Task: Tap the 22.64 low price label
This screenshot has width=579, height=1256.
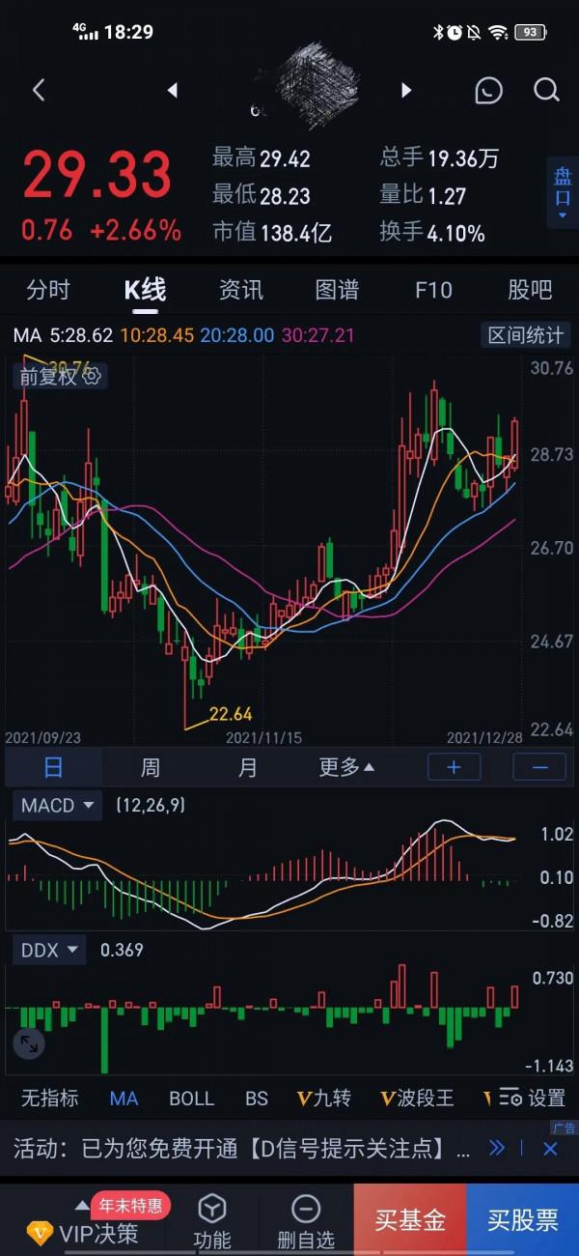Action: coord(231,714)
